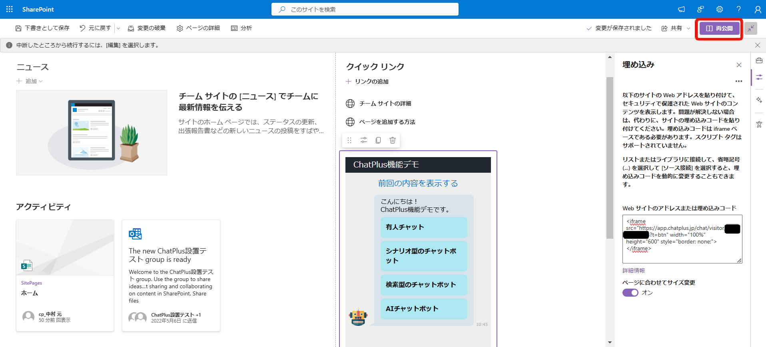
Task: Open the ホーム activity card
Action: click(x=65, y=275)
